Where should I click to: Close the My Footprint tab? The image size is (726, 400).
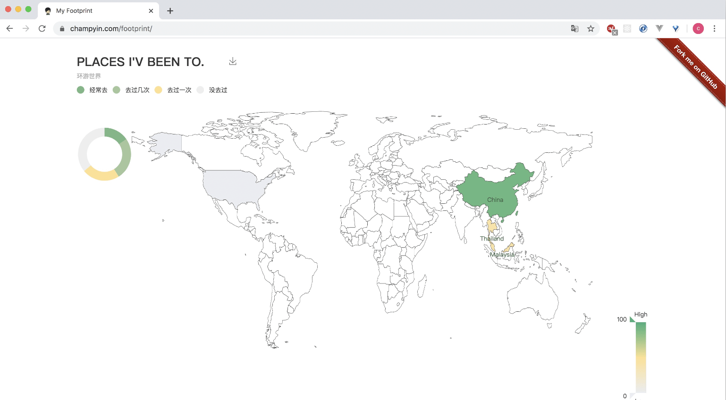coord(151,11)
